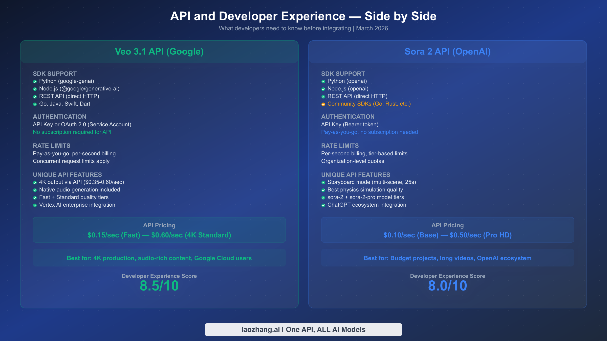Expand the Sora 2 API Pricing panel
The image size is (607, 341).
click(448, 230)
